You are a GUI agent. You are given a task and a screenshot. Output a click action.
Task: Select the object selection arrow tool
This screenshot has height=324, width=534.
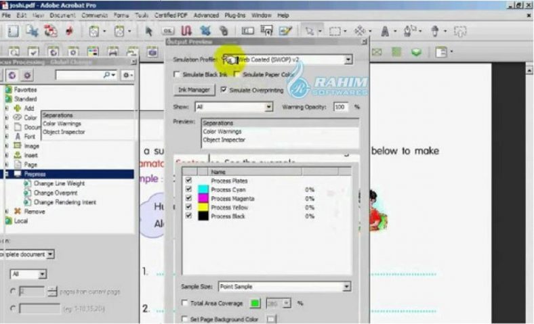pos(309,31)
